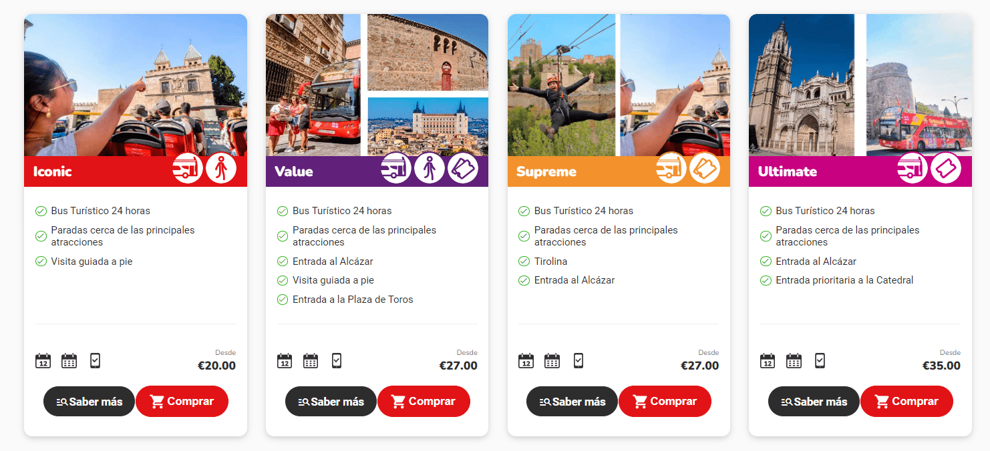The image size is (990, 451).
Task: Open Saber más for the Iconic ticket
Action: (90, 401)
